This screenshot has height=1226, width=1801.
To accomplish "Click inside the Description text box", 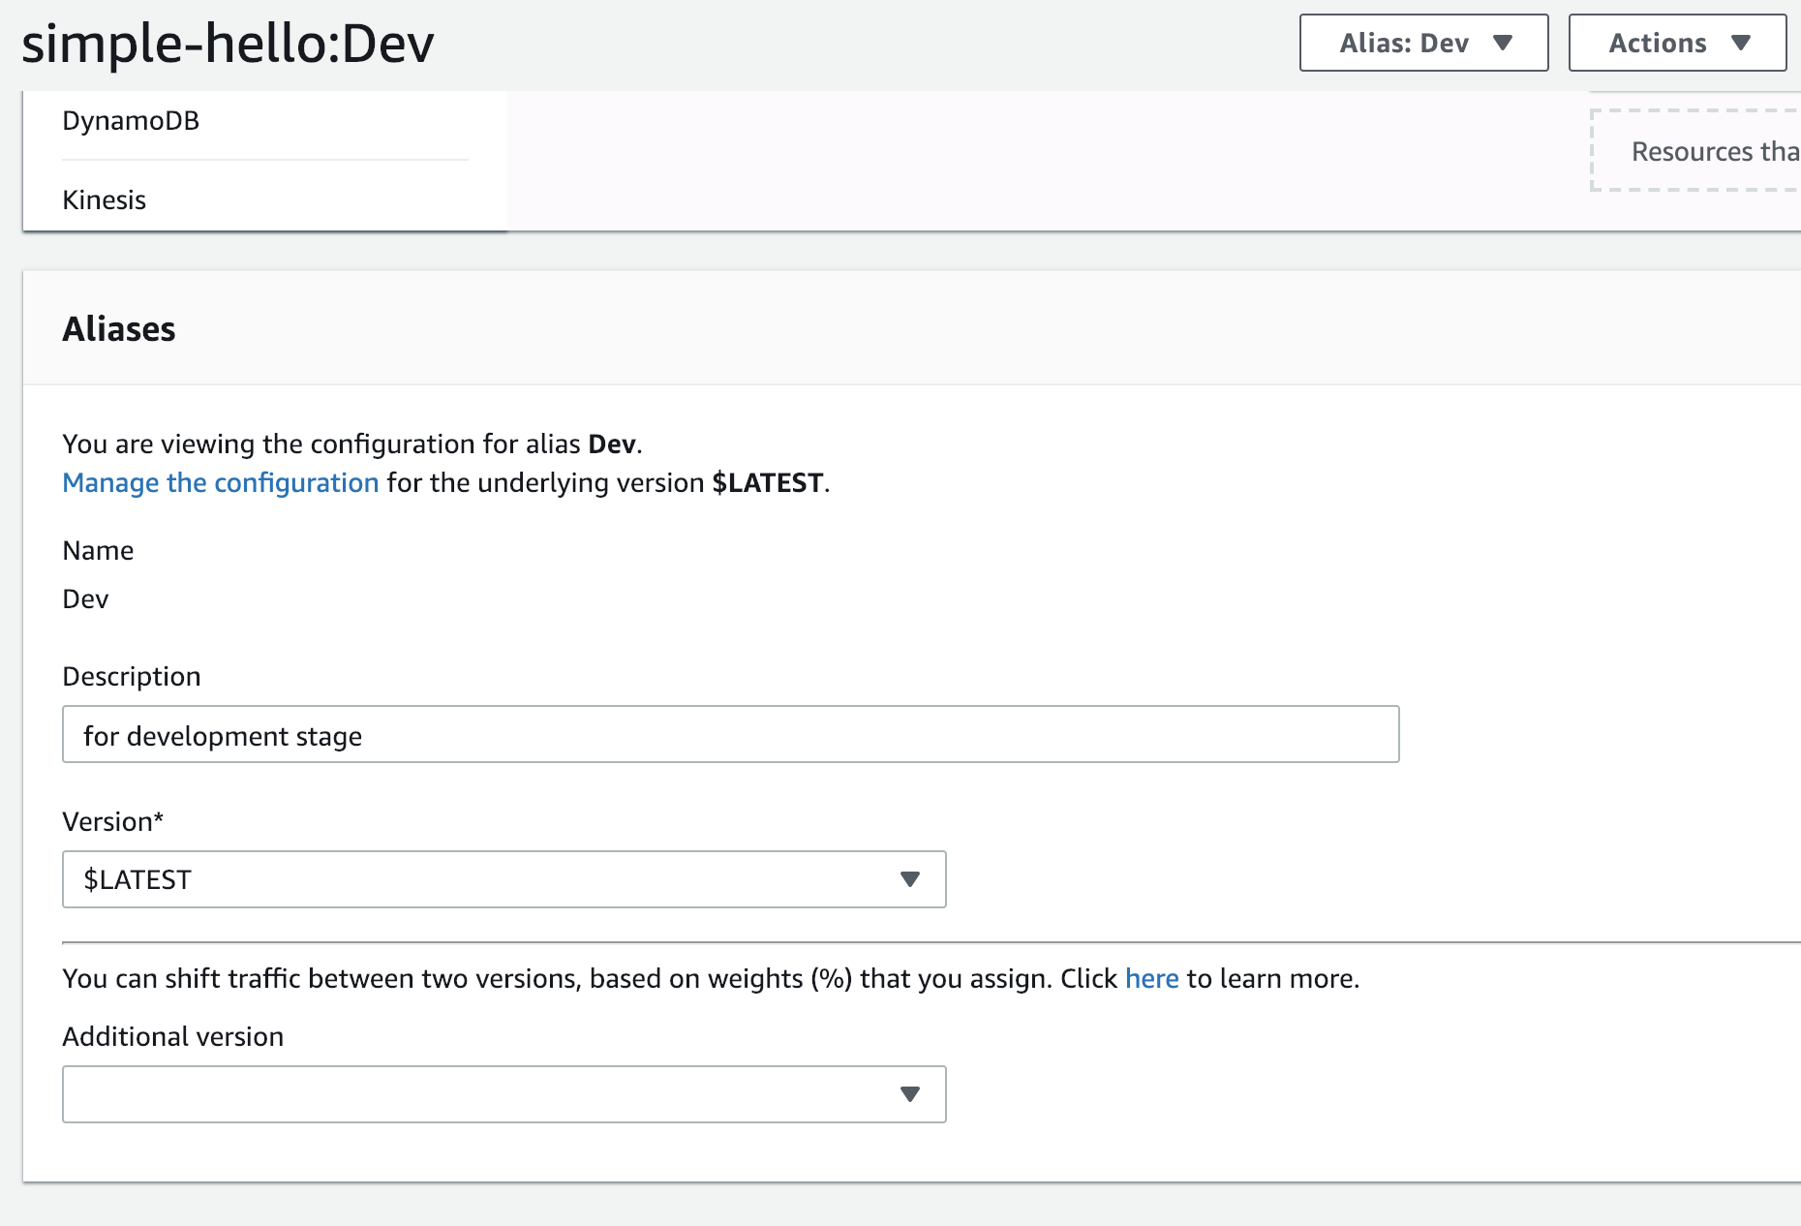I will point(730,735).
